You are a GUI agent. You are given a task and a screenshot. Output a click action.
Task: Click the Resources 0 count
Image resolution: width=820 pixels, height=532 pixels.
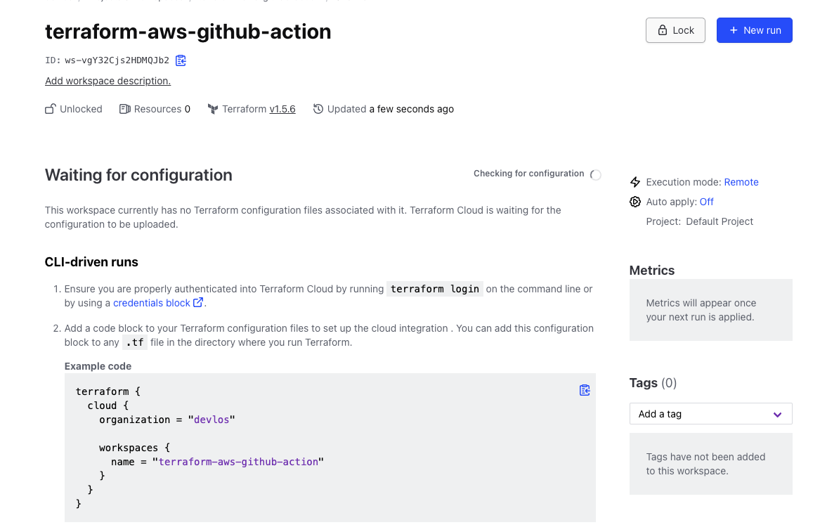187,110
